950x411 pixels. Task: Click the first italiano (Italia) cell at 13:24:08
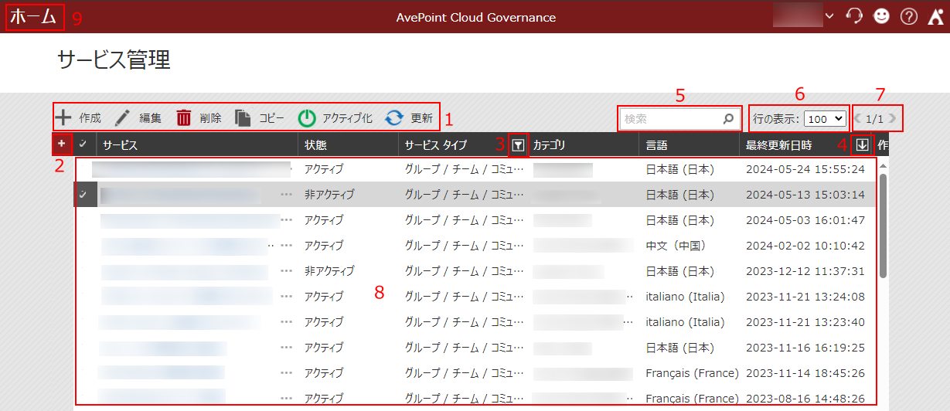tap(686, 297)
